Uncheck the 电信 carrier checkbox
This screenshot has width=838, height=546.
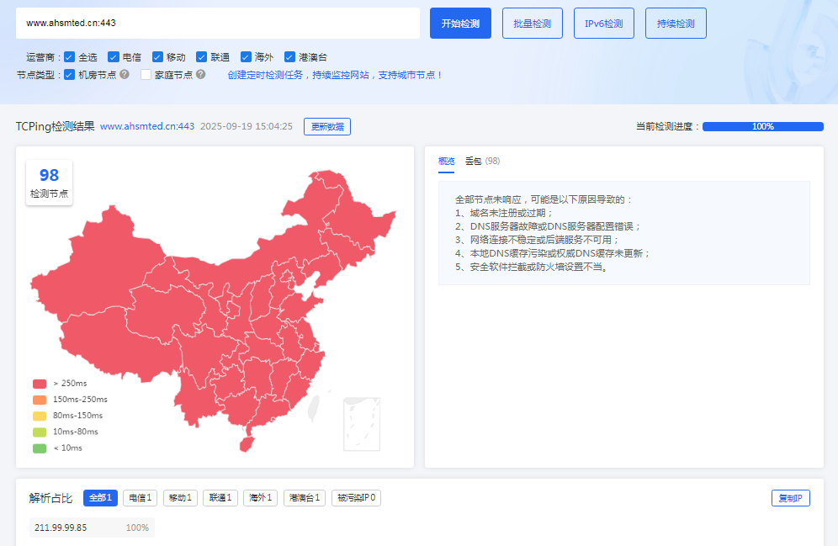click(114, 57)
